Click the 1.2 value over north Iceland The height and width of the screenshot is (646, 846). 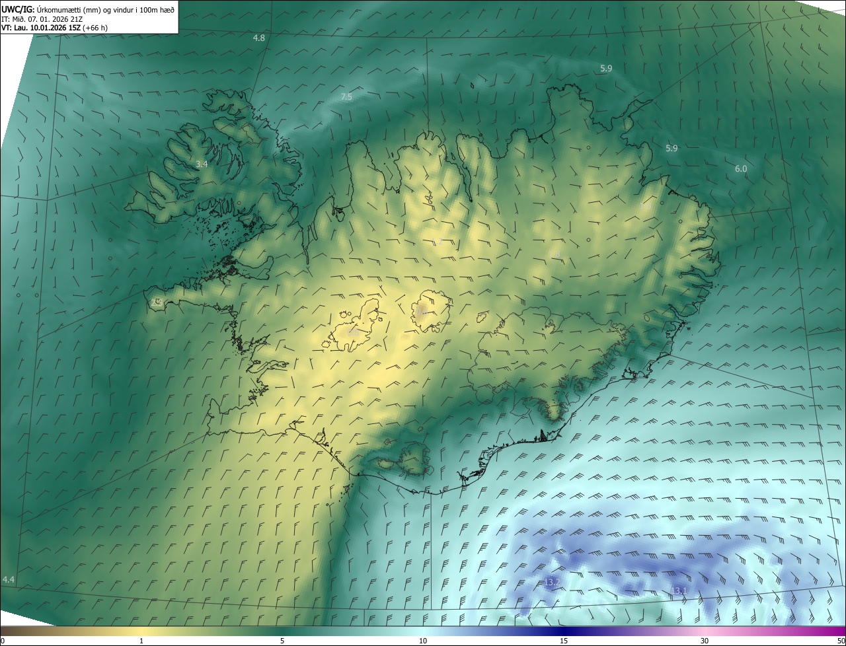pyautogui.click(x=436, y=242)
